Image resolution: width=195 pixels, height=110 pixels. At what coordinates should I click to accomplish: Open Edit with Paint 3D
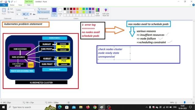tap(106, 12)
